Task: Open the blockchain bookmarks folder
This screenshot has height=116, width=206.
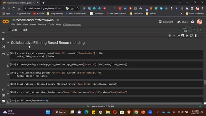Action: click(136, 14)
